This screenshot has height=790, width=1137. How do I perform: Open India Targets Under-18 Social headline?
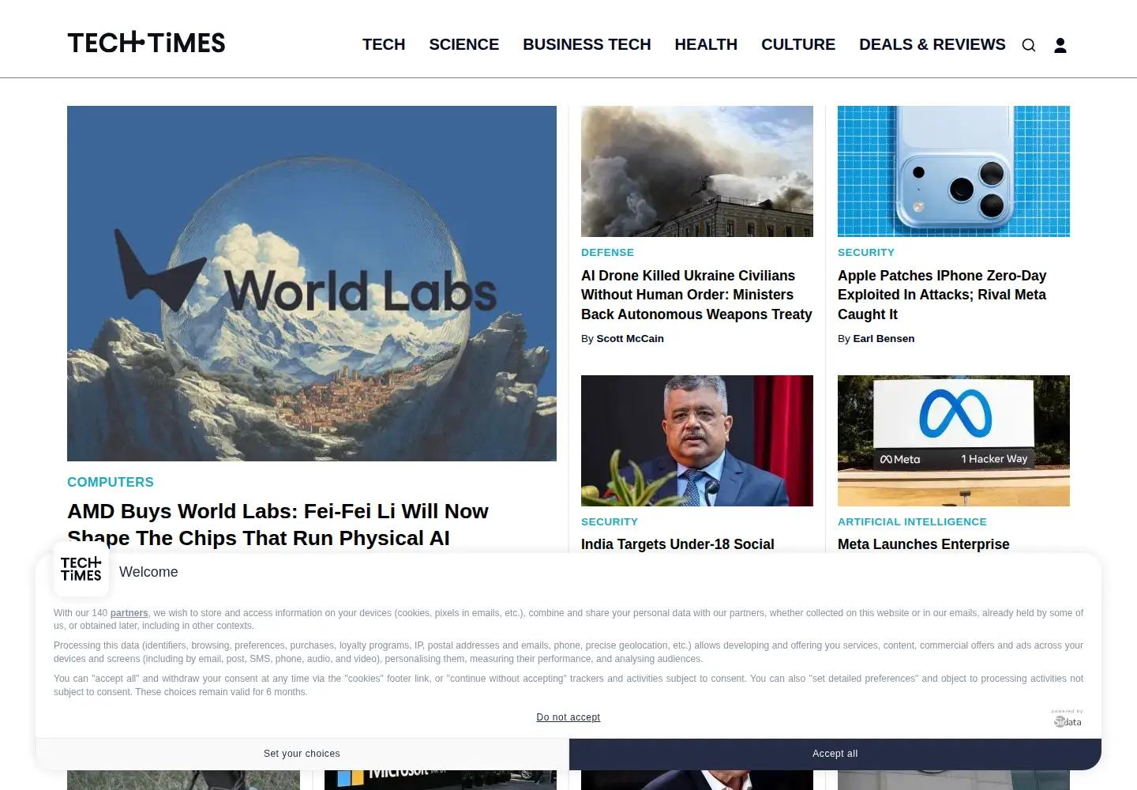(677, 544)
